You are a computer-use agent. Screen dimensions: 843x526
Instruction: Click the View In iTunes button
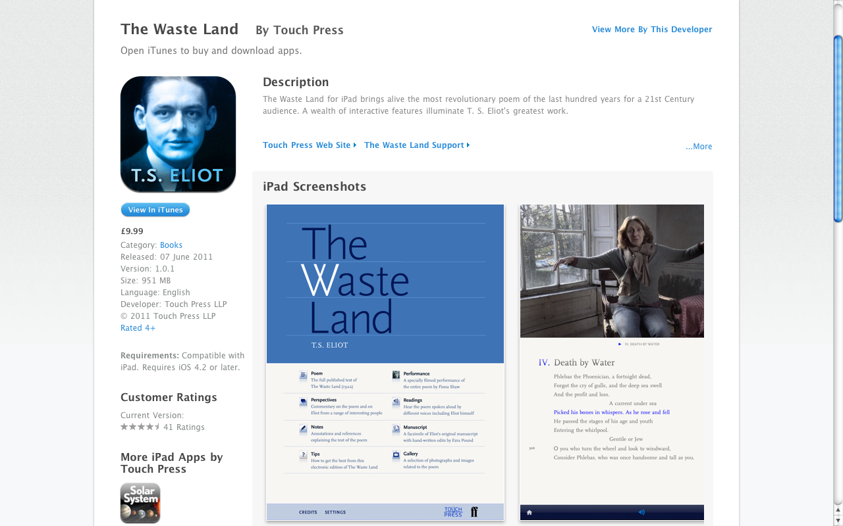(155, 210)
